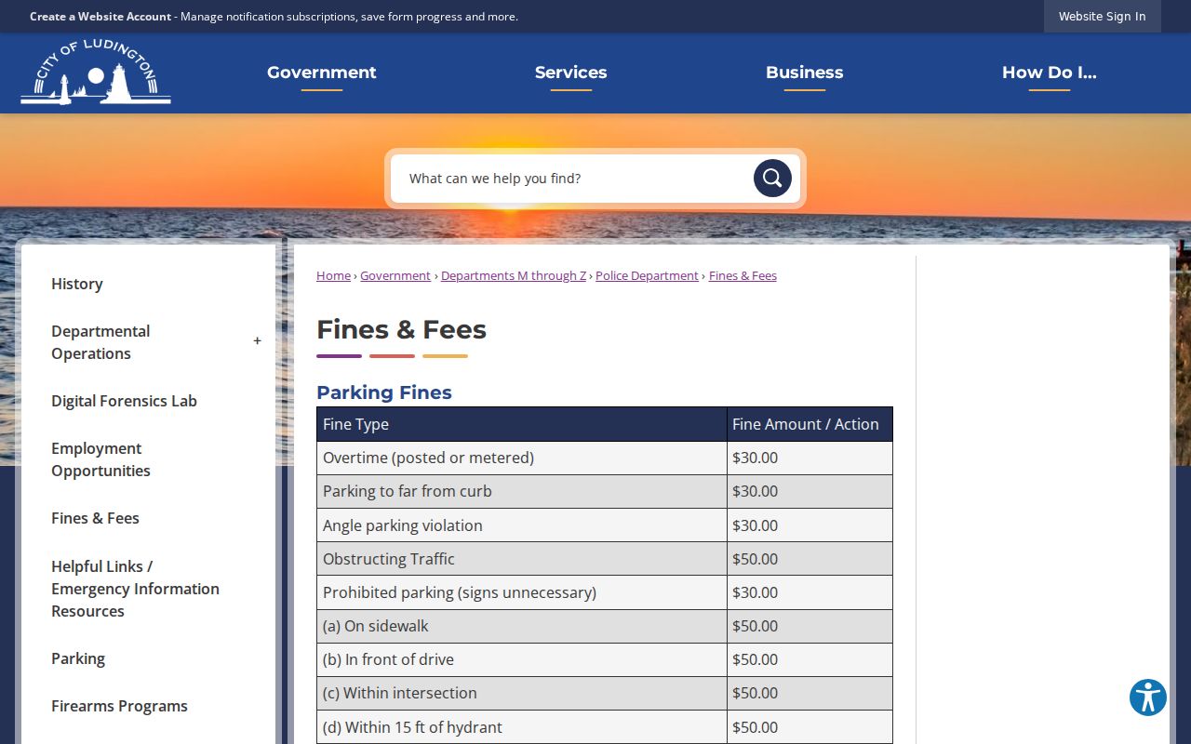Select 'Prohibited parking (signs unnecessary)' cell
The image size is (1191, 744).
tap(522, 592)
